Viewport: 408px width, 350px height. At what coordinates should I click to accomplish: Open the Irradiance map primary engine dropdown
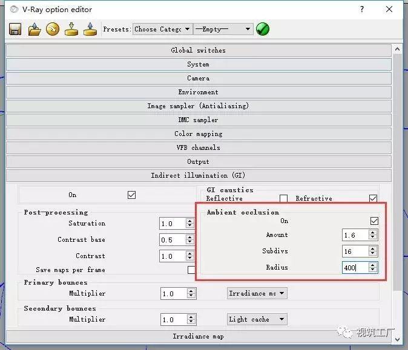click(257, 293)
